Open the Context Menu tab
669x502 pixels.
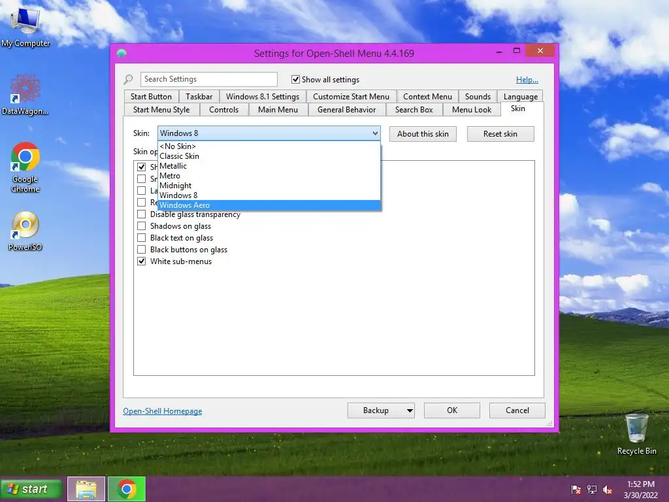tap(427, 97)
